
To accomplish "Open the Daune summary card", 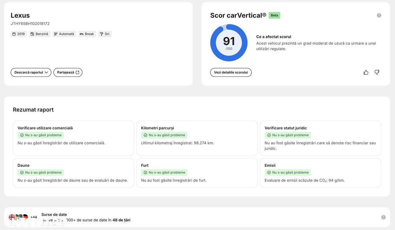I will pos(73,173).
